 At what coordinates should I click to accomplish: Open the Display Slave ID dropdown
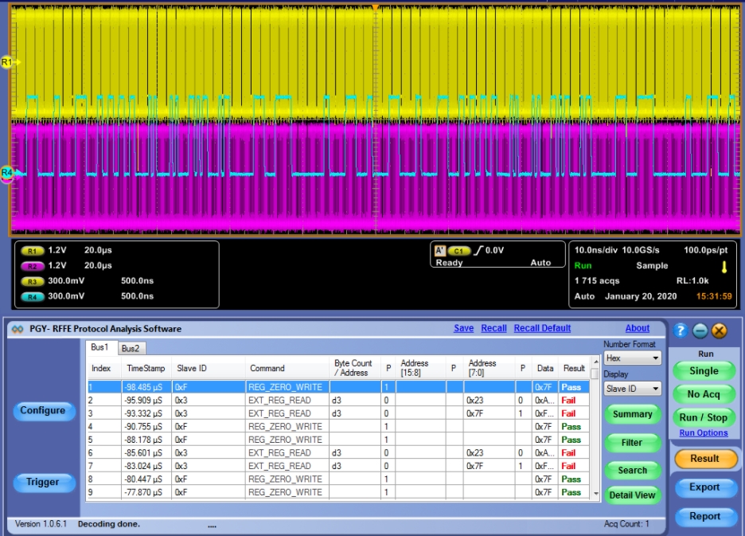[x=633, y=389]
